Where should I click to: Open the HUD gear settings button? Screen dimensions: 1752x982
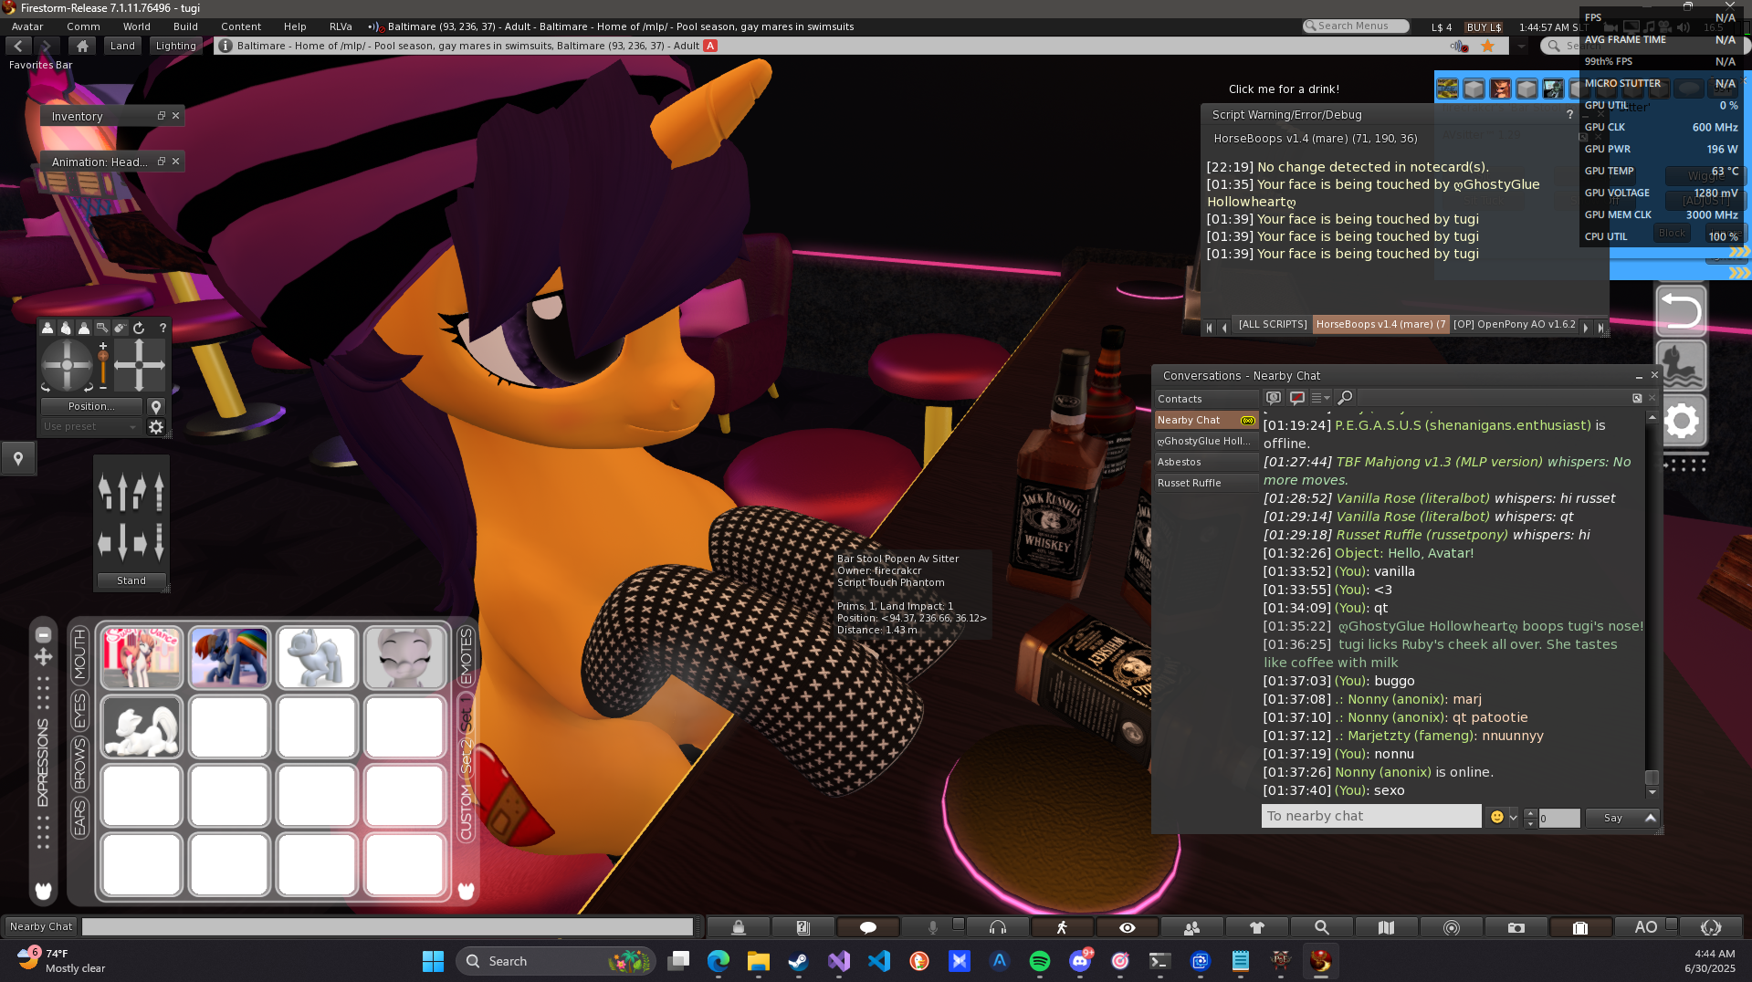click(x=1681, y=421)
